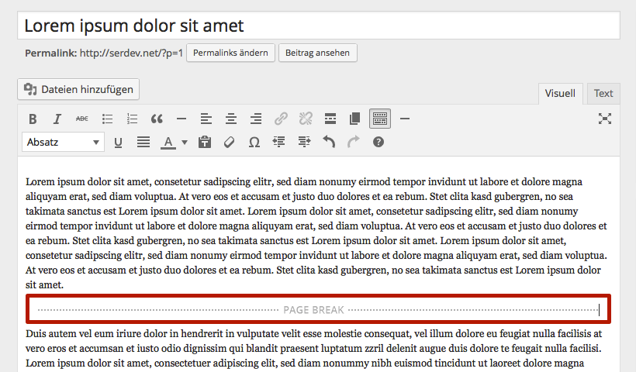Viewport: 636px width, 372px height.
Task: Click the paste as text clipboard icon
Action: (x=205, y=143)
